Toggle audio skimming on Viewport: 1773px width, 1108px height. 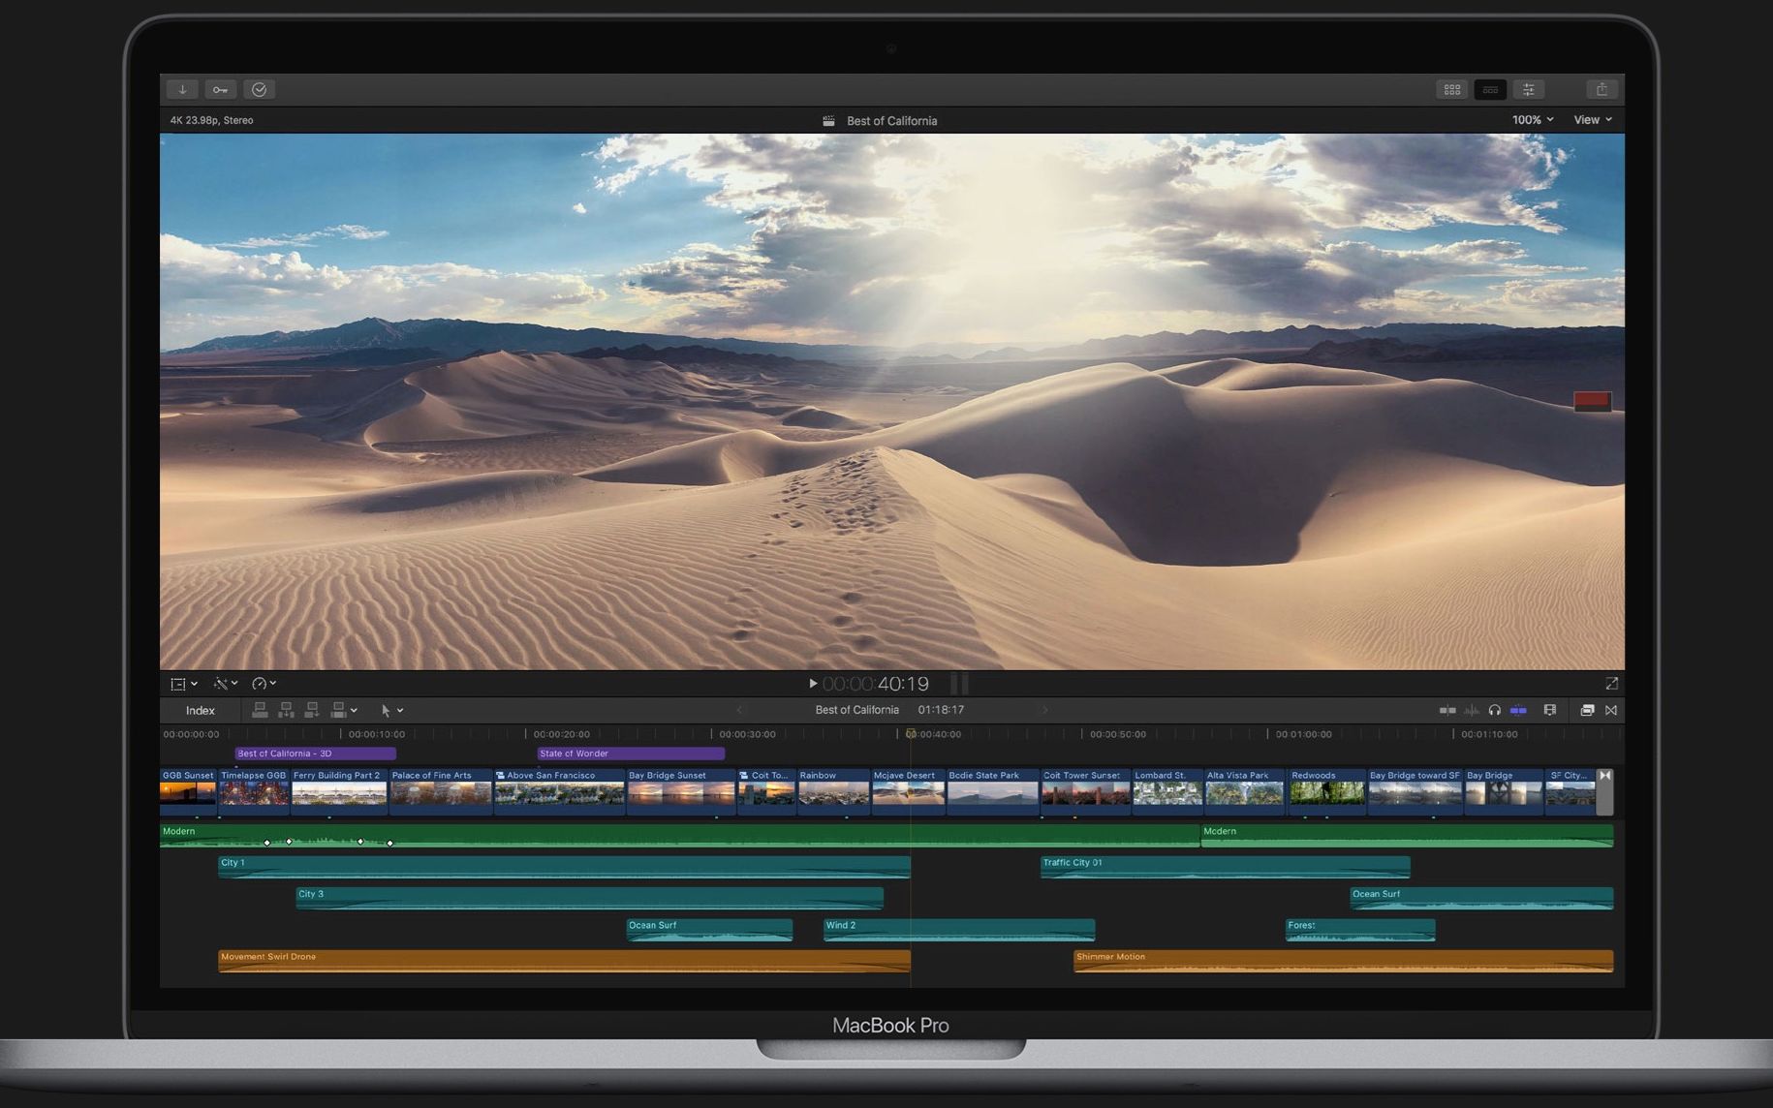(1471, 710)
